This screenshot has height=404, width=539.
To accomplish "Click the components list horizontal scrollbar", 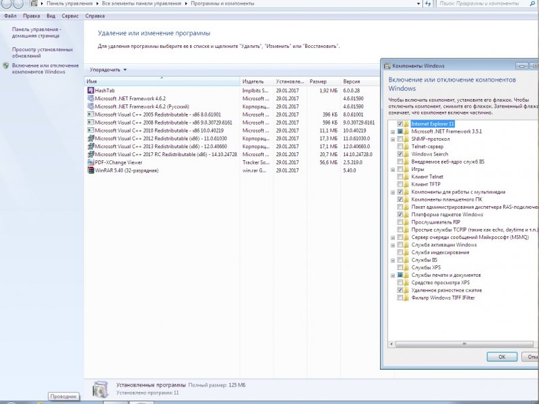I will pos(464,344).
